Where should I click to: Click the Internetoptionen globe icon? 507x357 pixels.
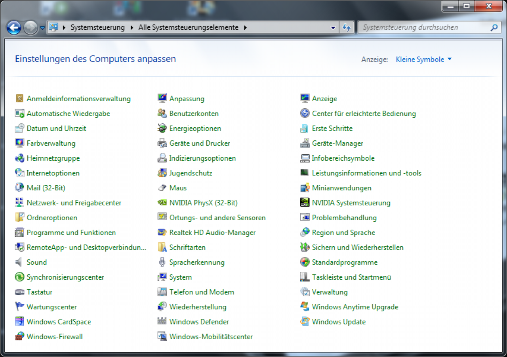point(19,173)
